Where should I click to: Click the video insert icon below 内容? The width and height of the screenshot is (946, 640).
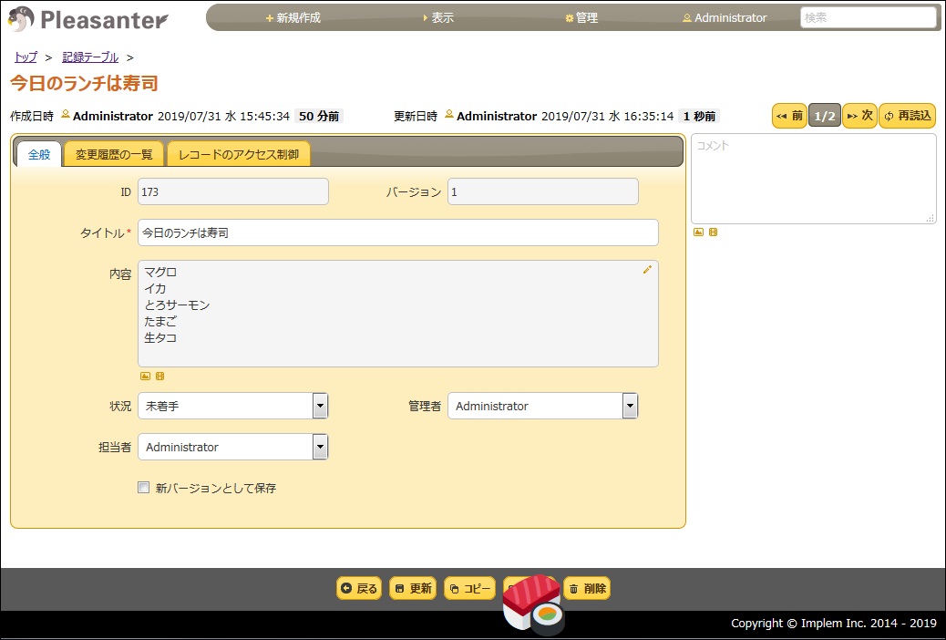[159, 377]
